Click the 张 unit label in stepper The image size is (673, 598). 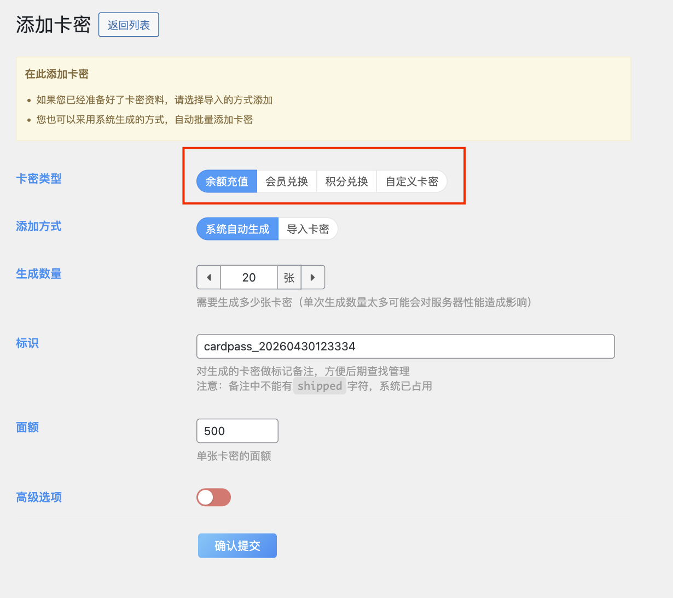[289, 277]
